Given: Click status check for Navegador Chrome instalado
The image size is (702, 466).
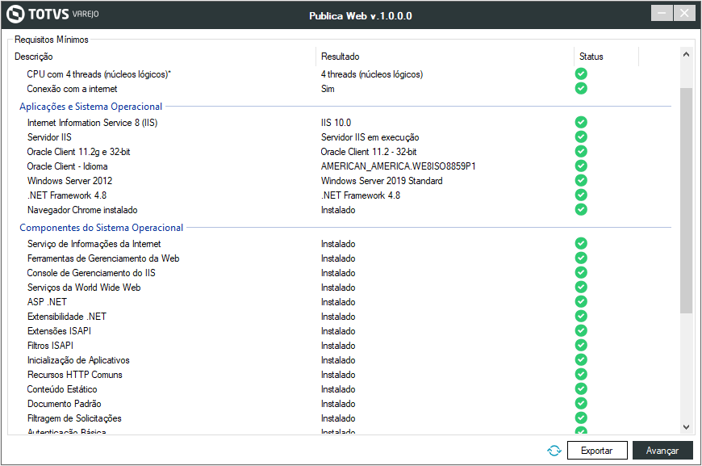Looking at the screenshot, I should point(581,209).
